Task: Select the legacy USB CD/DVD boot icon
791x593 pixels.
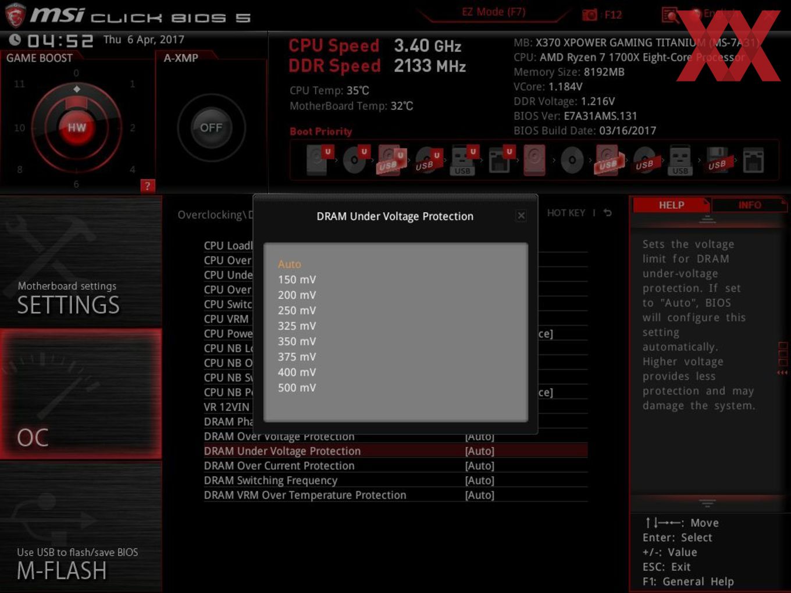Action: (x=644, y=160)
